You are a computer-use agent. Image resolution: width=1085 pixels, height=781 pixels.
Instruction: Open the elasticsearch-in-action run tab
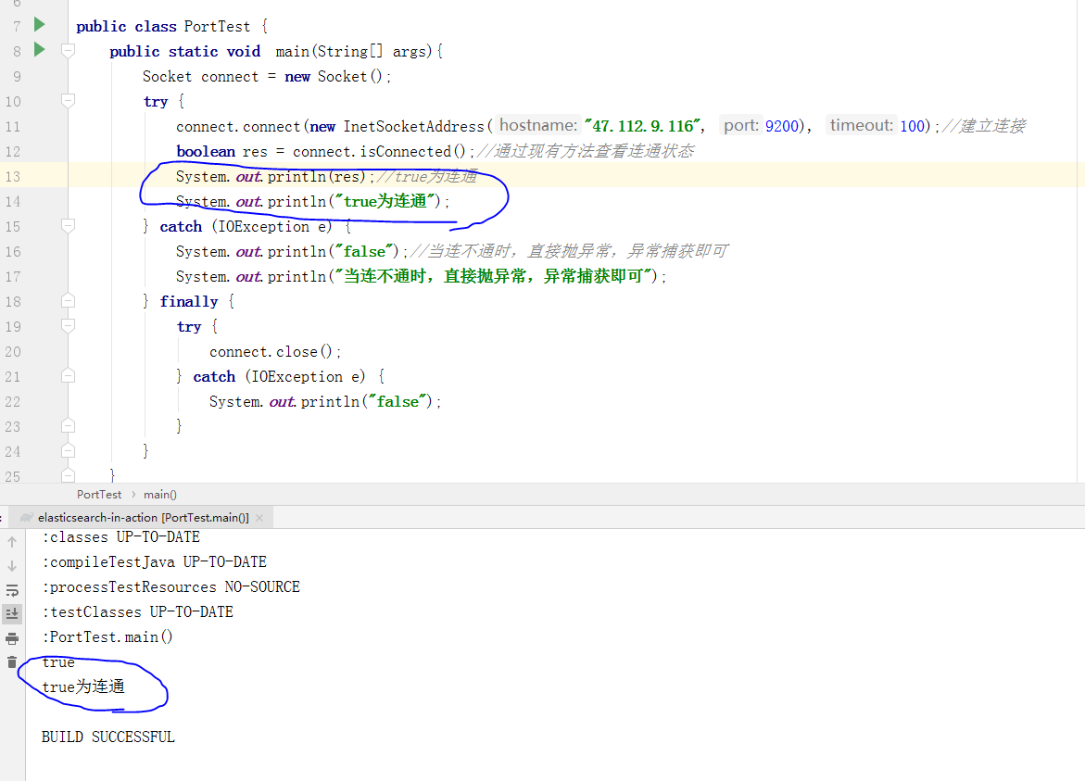pyautogui.click(x=144, y=518)
